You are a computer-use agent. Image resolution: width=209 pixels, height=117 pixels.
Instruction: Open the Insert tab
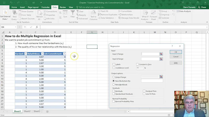[22, 7]
